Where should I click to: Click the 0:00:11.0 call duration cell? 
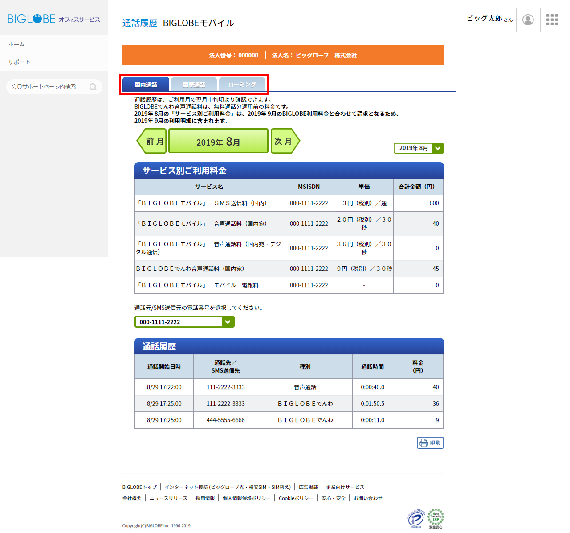coord(373,420)
